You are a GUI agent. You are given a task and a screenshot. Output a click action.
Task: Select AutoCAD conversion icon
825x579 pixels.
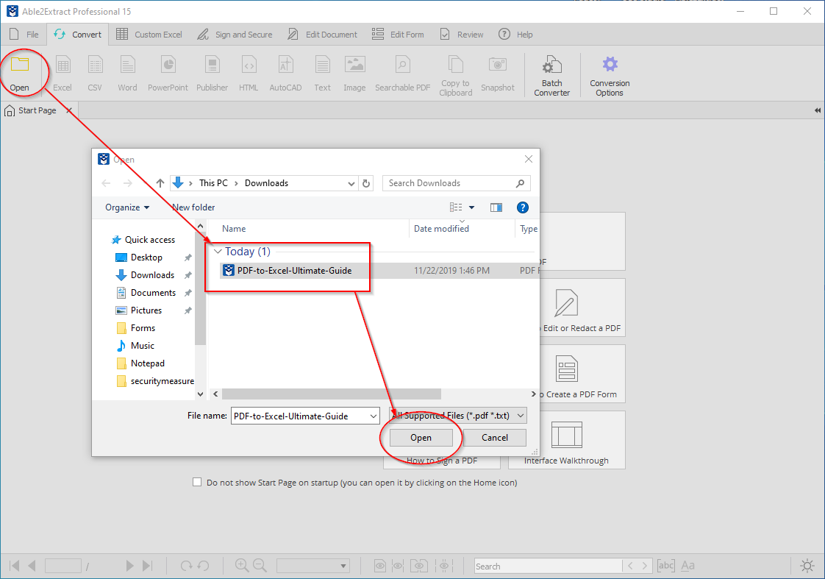[x=285, y=65]
